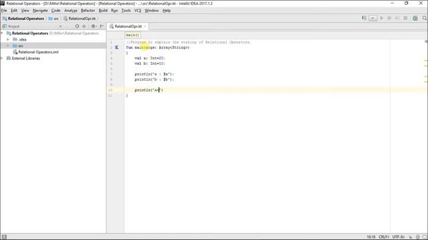Viewport: 428px width, 240px height.
Task: Open the Project Structure icon
Action: point(415,18)
